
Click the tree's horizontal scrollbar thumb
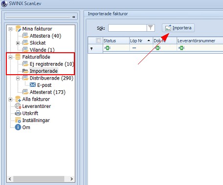tap(39, 179)
